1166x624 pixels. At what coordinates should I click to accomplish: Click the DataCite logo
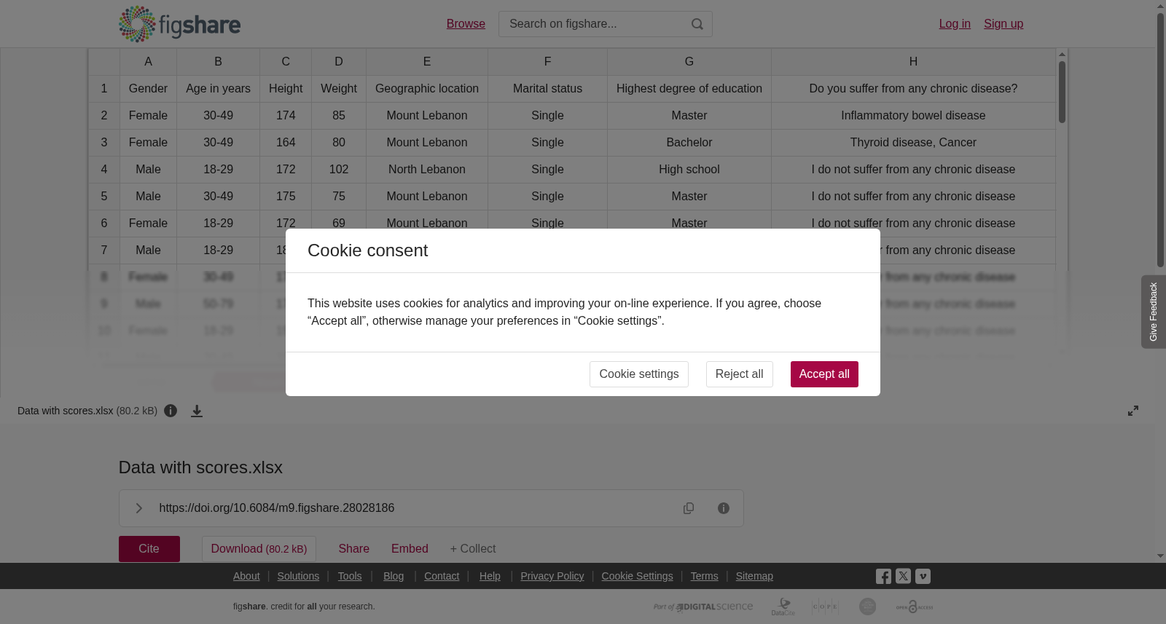pos(783,607)
